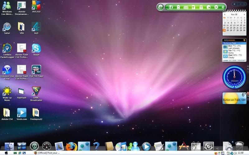The width and height of the screenshot is (249, 155).
Task: Open the Skype desktop shortcut
Action: (x=36, y=48)
